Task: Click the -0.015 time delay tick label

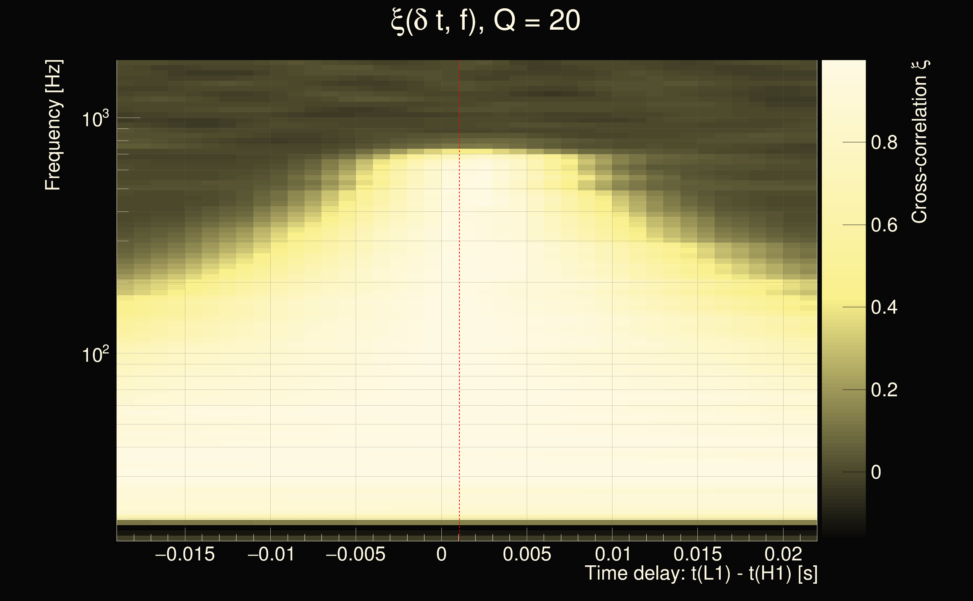Action: coord(185,554)
